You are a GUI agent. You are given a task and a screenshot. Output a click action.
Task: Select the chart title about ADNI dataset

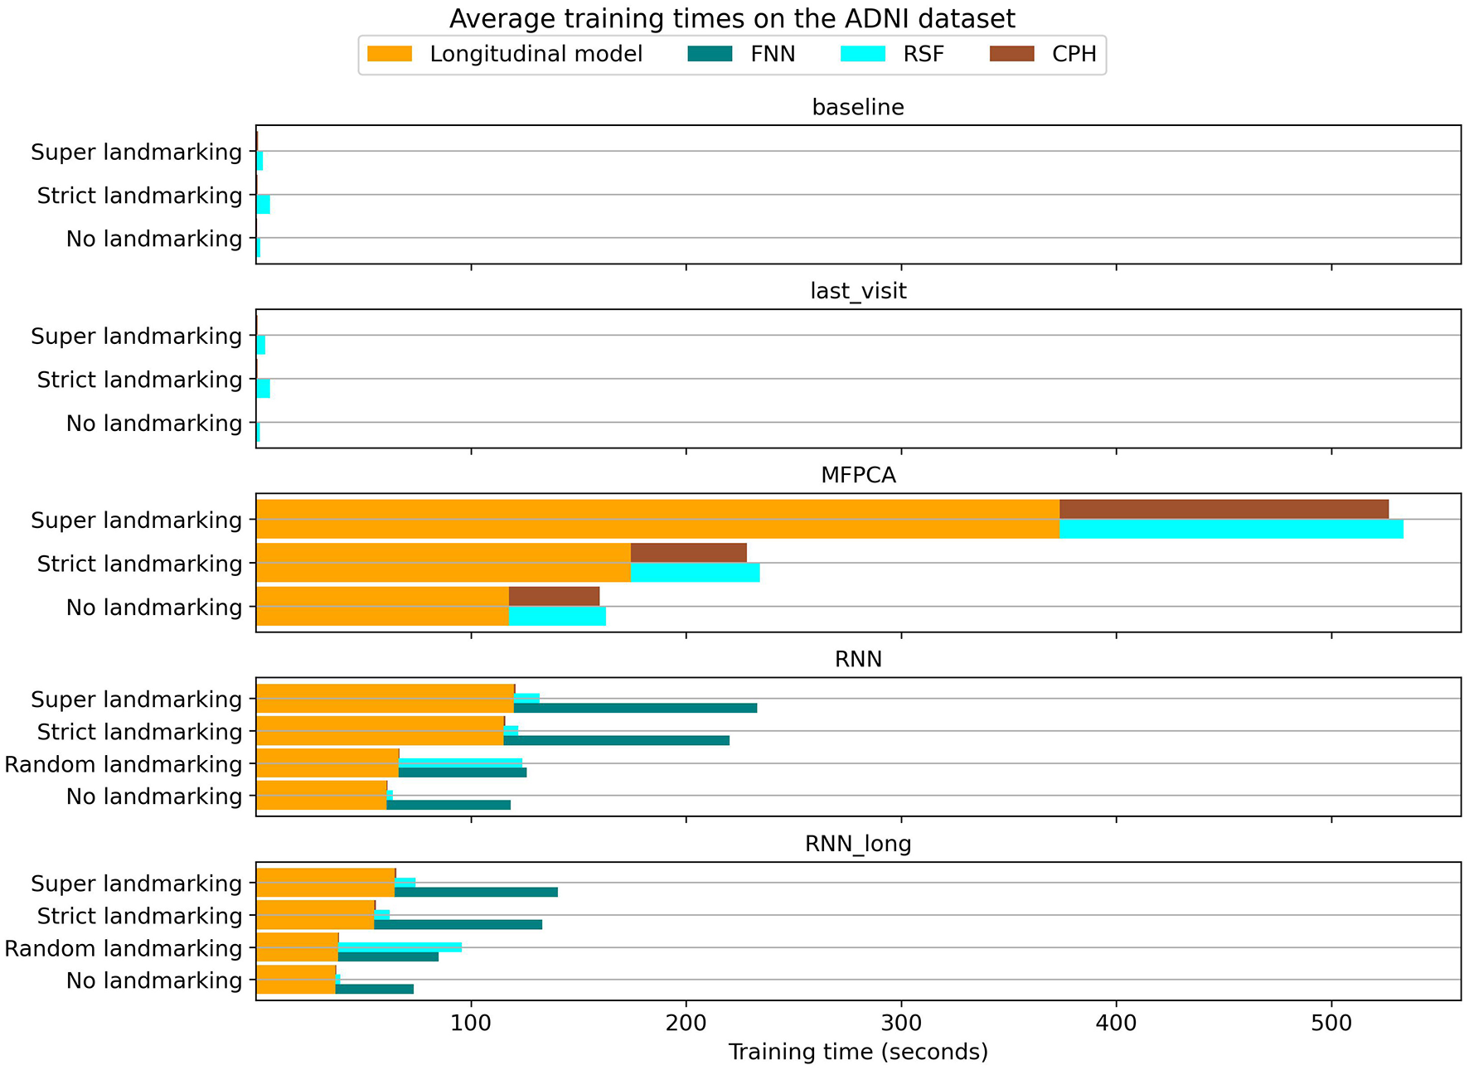point(732,18)
